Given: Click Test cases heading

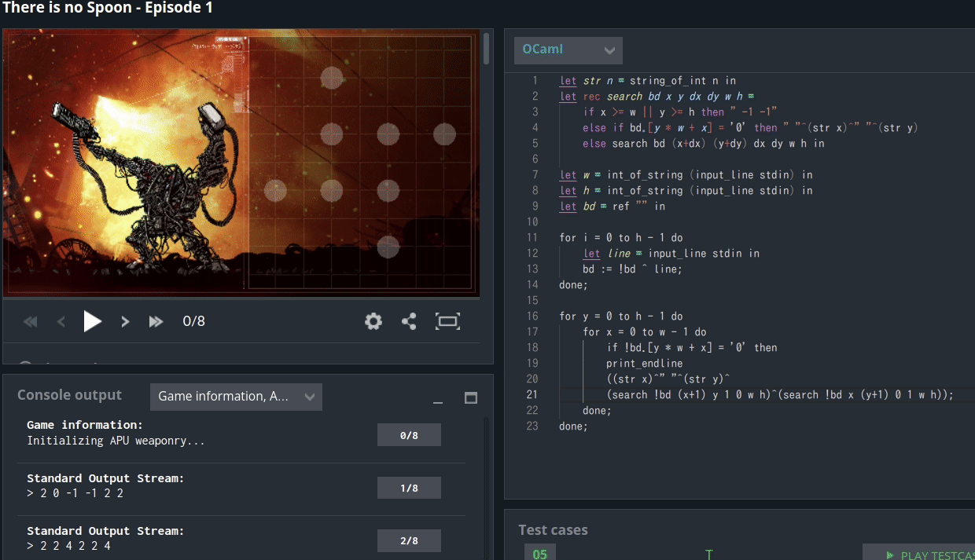Looking at the screenshot, I should (x=554, y=530).
